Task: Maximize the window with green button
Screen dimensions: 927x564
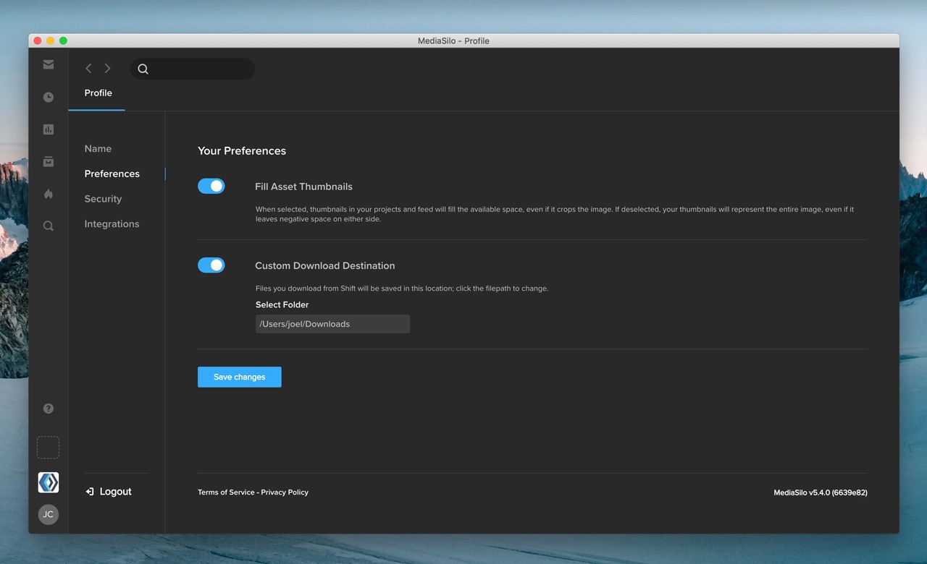Action: 63,40
